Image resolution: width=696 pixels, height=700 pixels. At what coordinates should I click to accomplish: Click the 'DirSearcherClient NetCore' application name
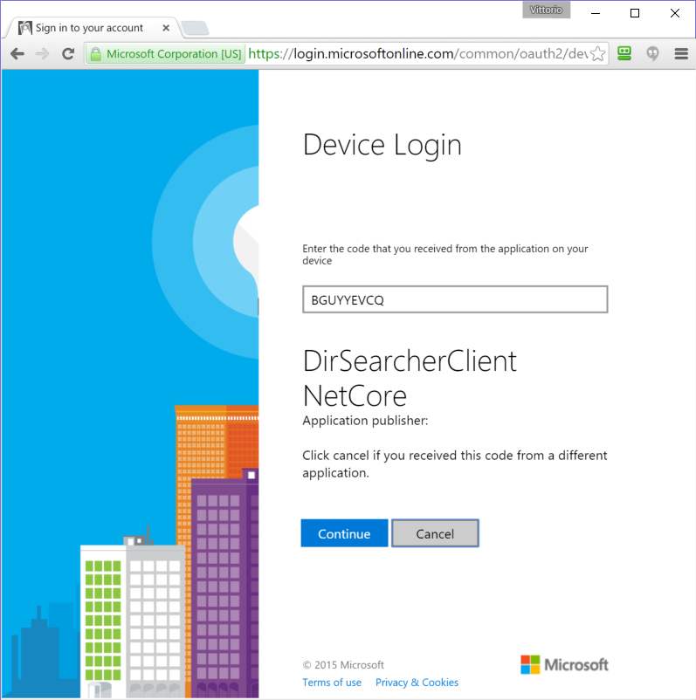410,379
